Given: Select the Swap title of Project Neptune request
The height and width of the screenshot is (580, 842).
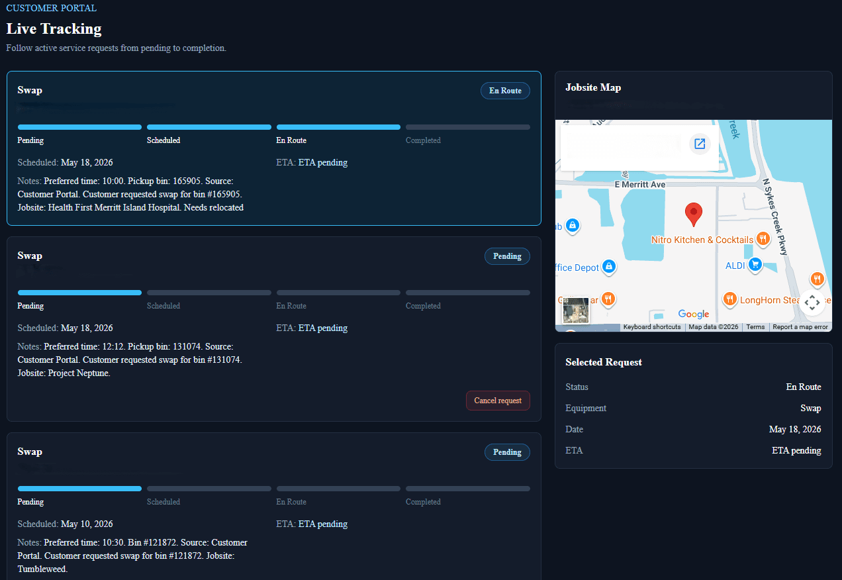Looking at the screenshot, I should point(30,256).
